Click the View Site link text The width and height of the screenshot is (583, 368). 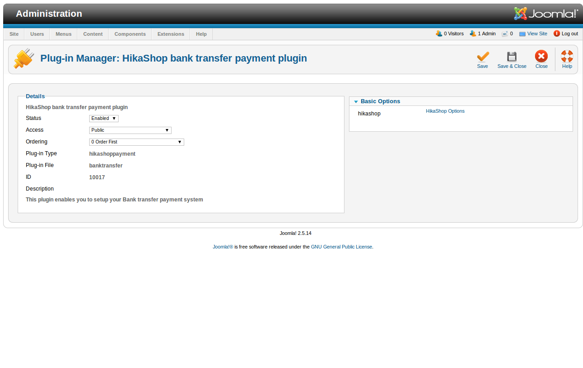pos(537,33)
